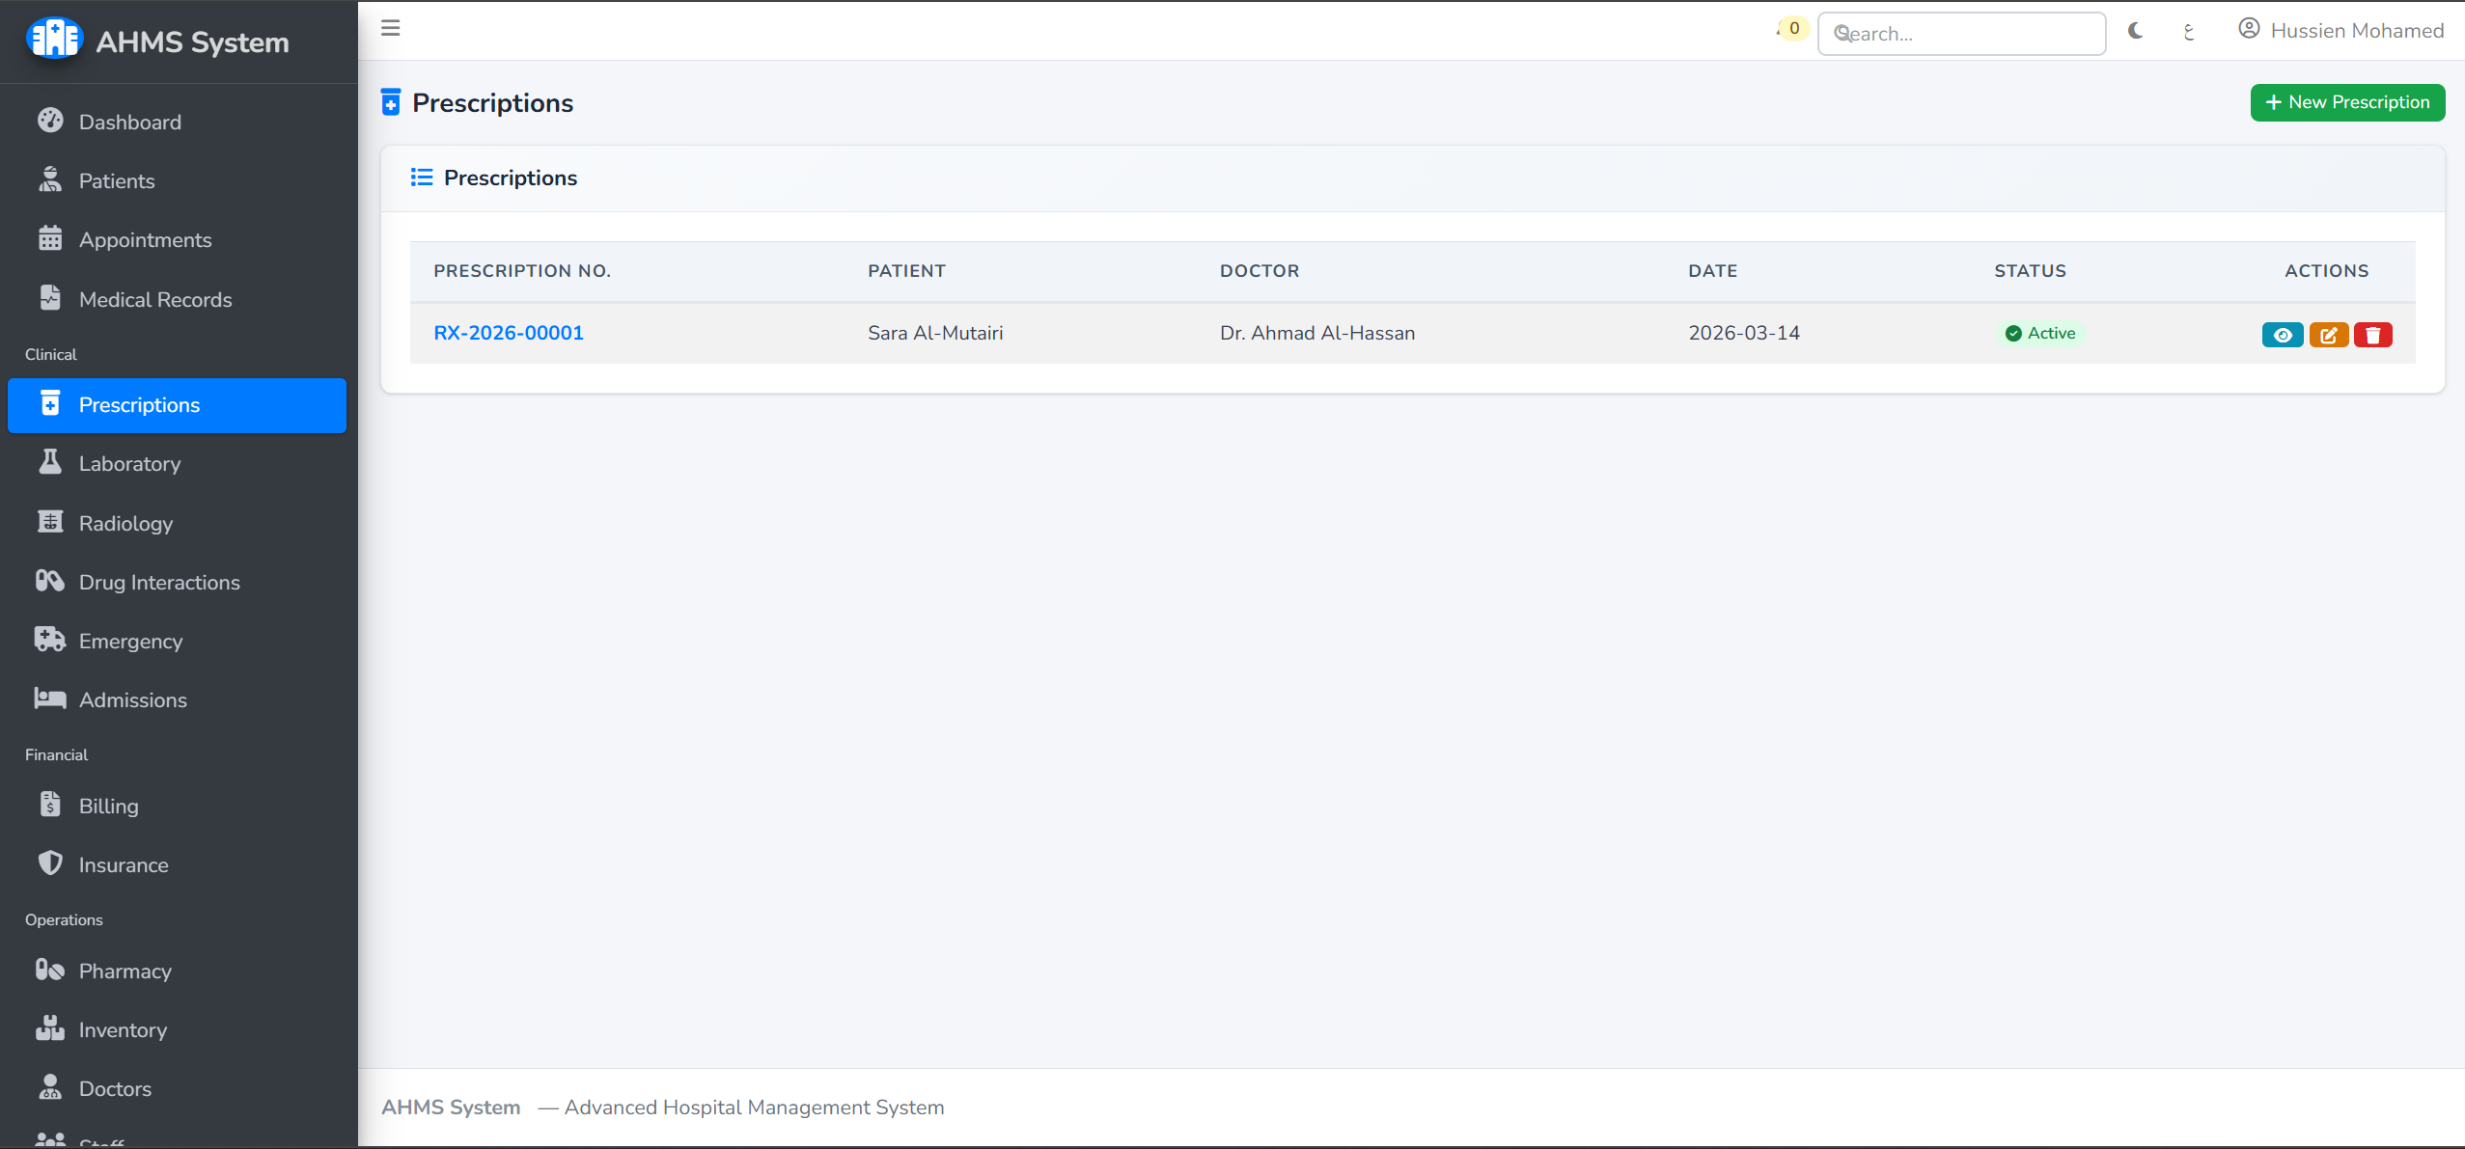2465x1149 pixels.
Task: Open prescription RX-2026-00001 link
Action: [x=508, y=332]
